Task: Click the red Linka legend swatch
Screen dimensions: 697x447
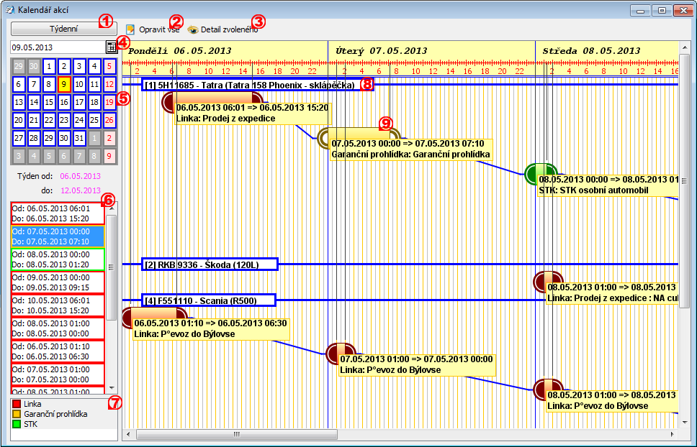Action: [x=17, y=405]
